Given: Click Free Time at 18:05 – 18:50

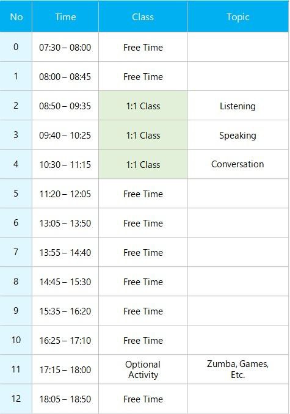Looking at the screenshot, I should (x=143, y=399).
